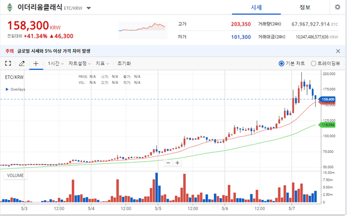Click the 175,000 price axis label
The image size is (347, 216).
point(329,89)
